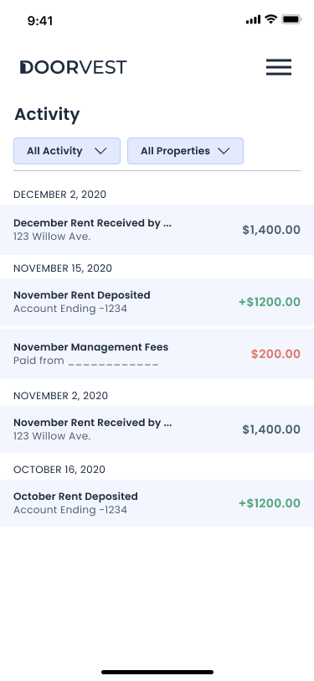Click the chevron next to All Activity
The height and width of the screenshot is (681, 314).
(x=100, y=151)
